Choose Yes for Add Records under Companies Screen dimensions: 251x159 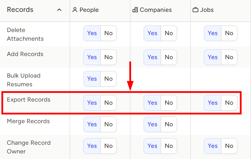coord(152,57)
